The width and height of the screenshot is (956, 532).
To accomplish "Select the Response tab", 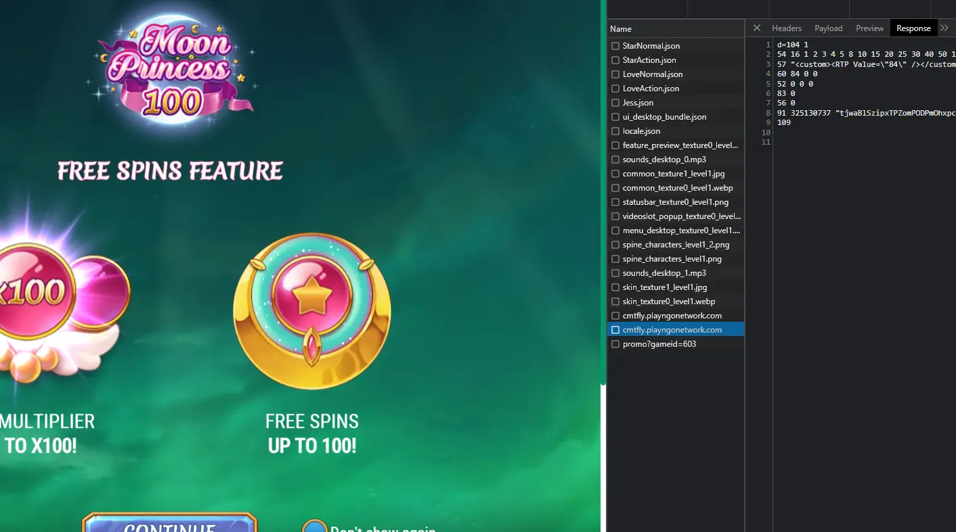I will (x=914, y=28).
